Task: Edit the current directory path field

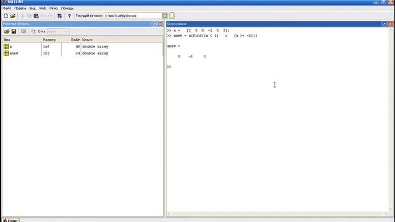Action: [x=133, y=16]
